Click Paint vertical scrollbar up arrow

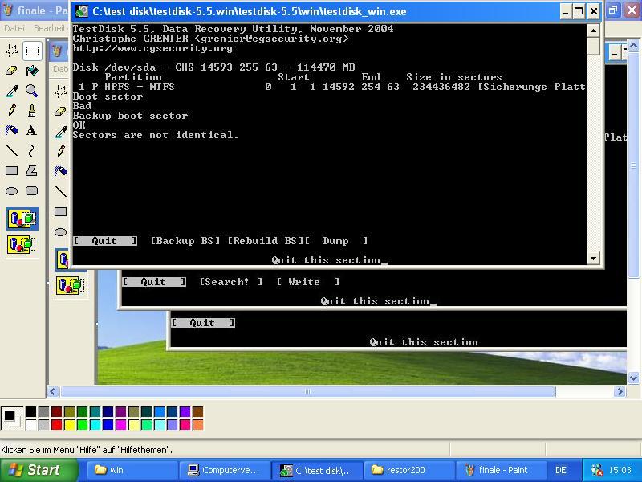point(633,45)
